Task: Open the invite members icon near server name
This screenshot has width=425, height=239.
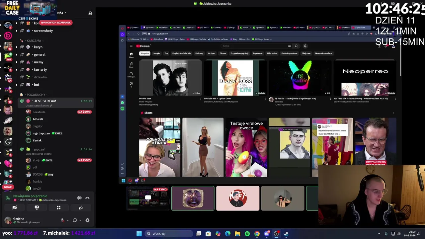Action: 90,13
